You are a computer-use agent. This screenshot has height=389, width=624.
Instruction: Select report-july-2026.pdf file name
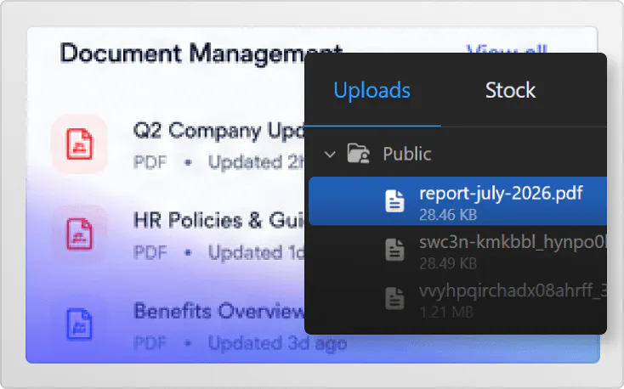(x=501, y=194)
